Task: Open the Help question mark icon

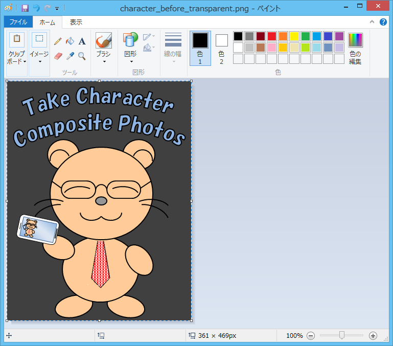Action: point(383,22)
